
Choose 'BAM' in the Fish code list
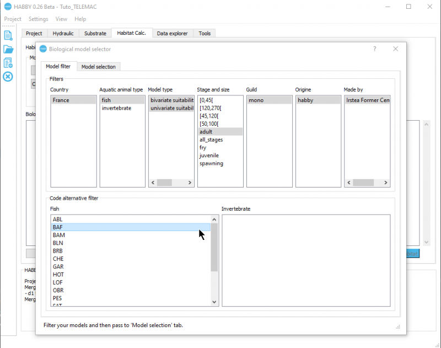tap(58, 235)
